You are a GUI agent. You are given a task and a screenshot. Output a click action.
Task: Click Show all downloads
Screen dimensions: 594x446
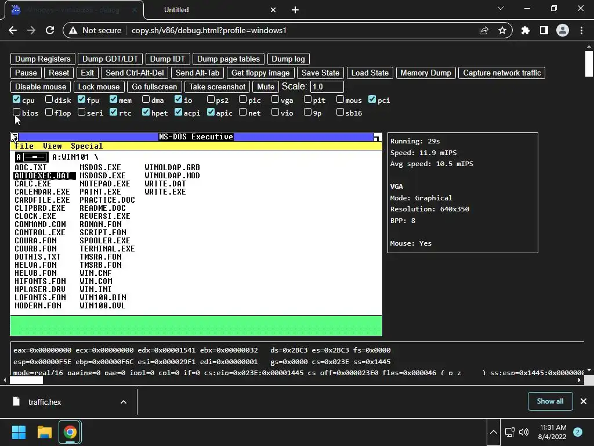pyautogui.click(x=550, y=401)
